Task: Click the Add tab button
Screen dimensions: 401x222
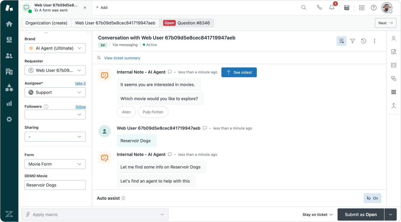Action: pos(101,8)
